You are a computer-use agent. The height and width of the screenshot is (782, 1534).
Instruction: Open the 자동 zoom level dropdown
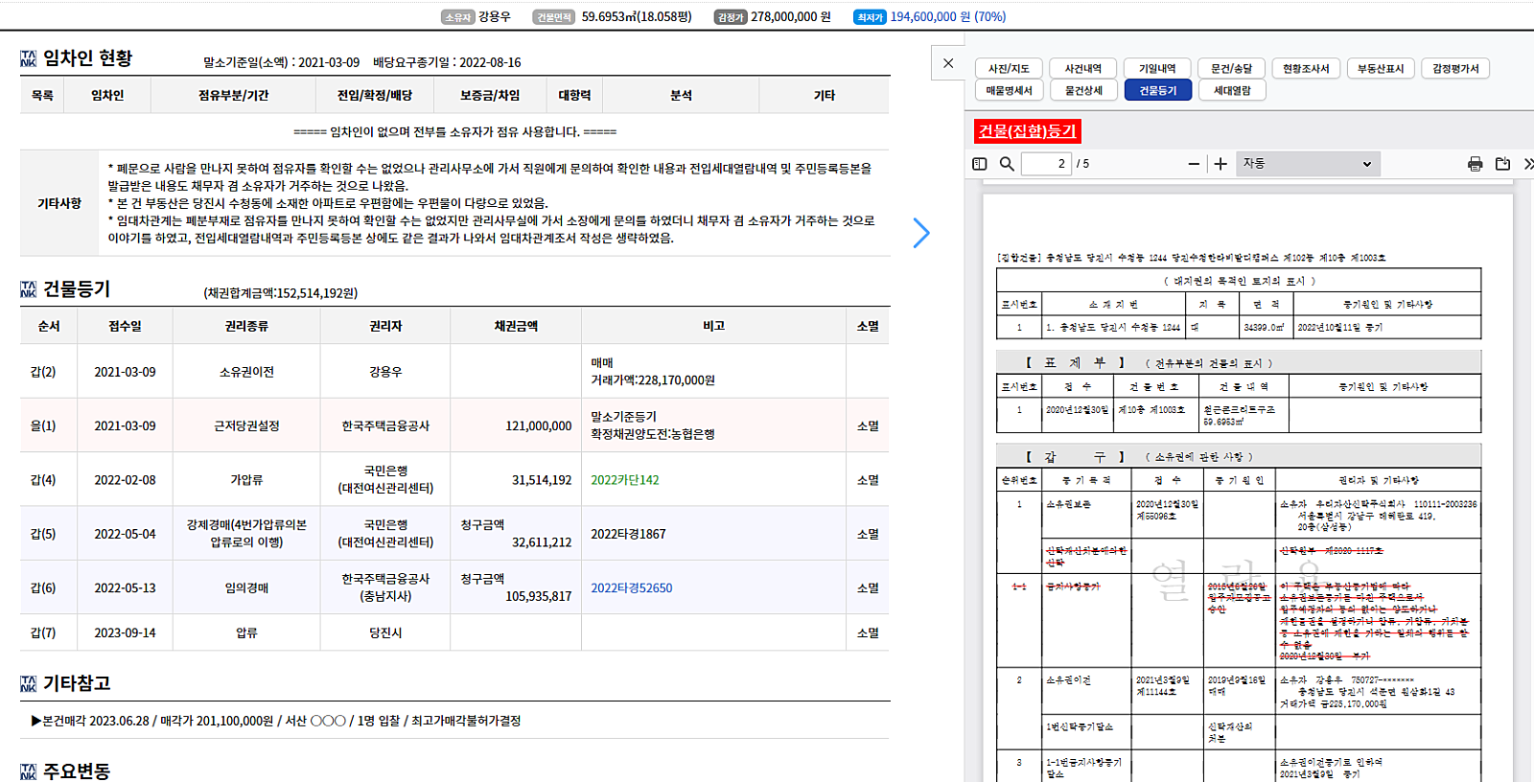(1308, 164)
